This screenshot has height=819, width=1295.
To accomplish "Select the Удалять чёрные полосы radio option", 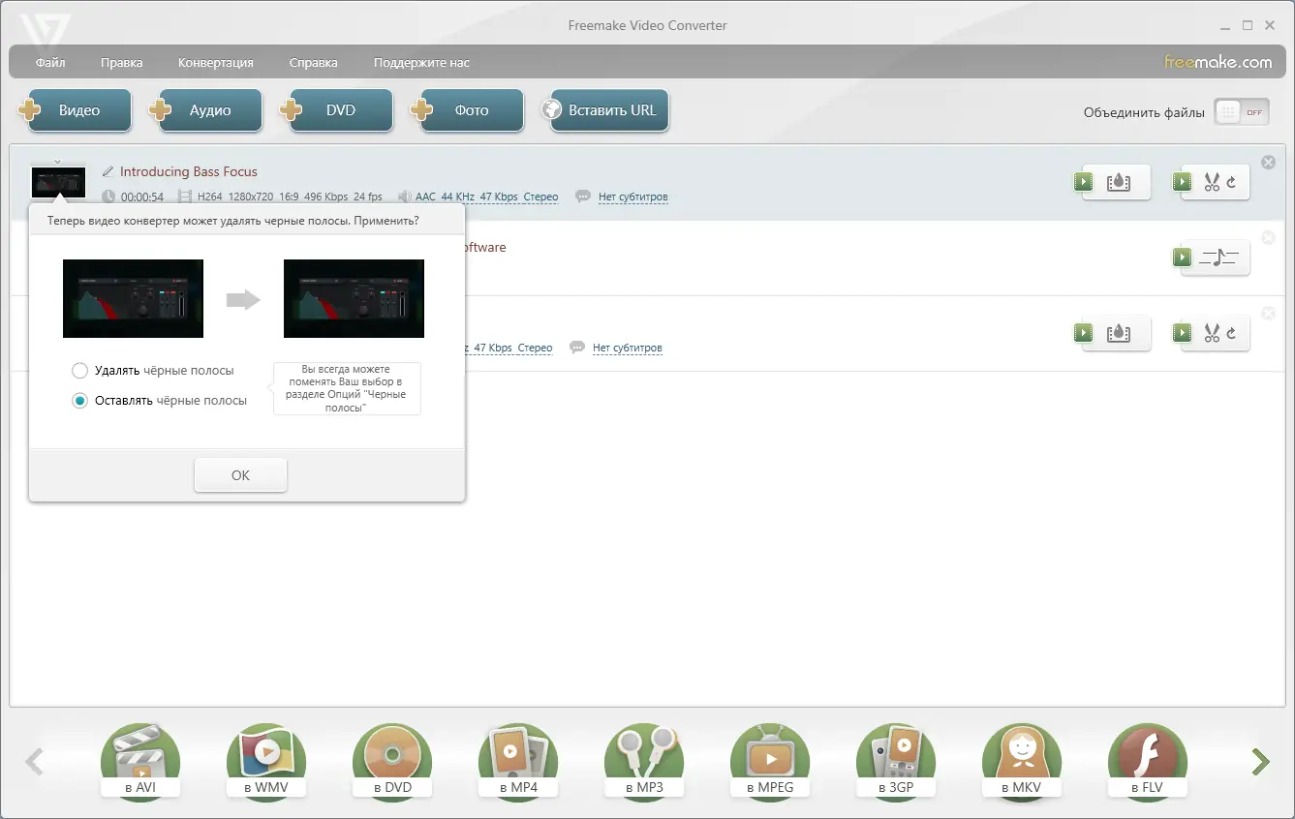I will pyautogui.click(x=78, y=370).
